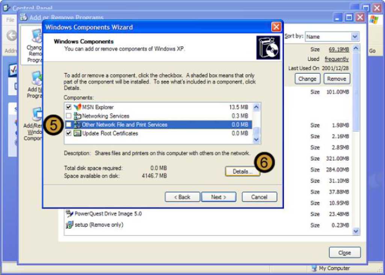Click the 69.19MB size link
385x275 pixels.
pyautogui.click(x=339, y=49)
